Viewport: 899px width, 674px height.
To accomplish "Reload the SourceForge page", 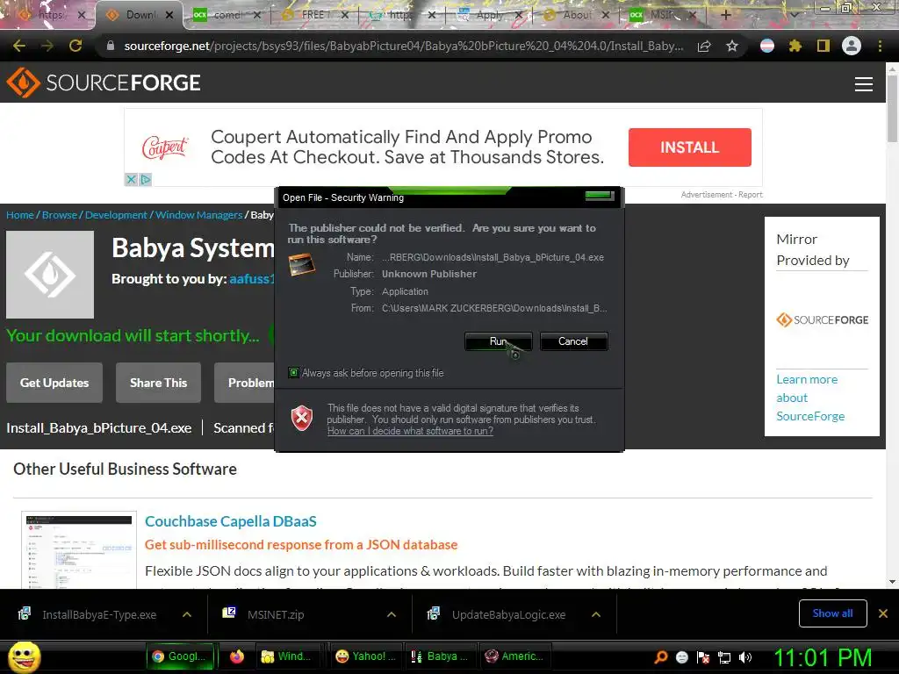I will tap(76, 46).
